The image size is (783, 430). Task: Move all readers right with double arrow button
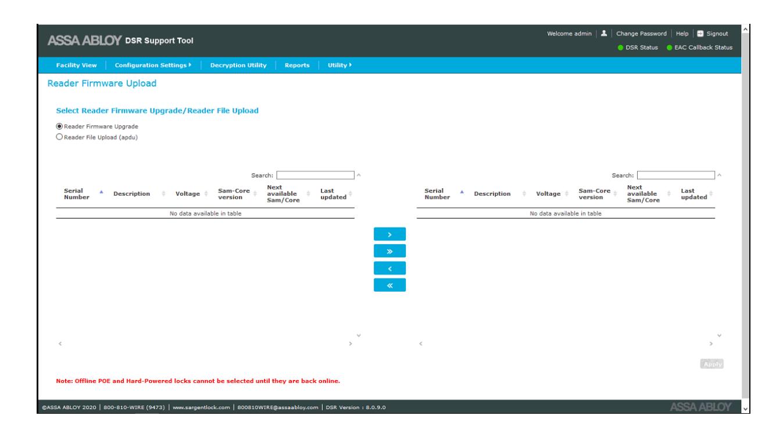(389, 251)
